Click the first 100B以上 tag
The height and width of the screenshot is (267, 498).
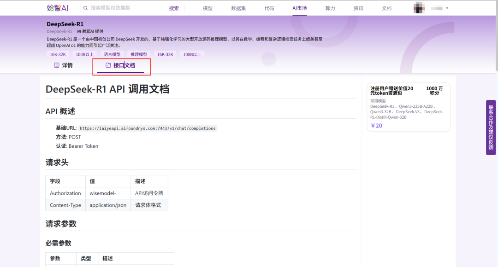tap(85, 54)
